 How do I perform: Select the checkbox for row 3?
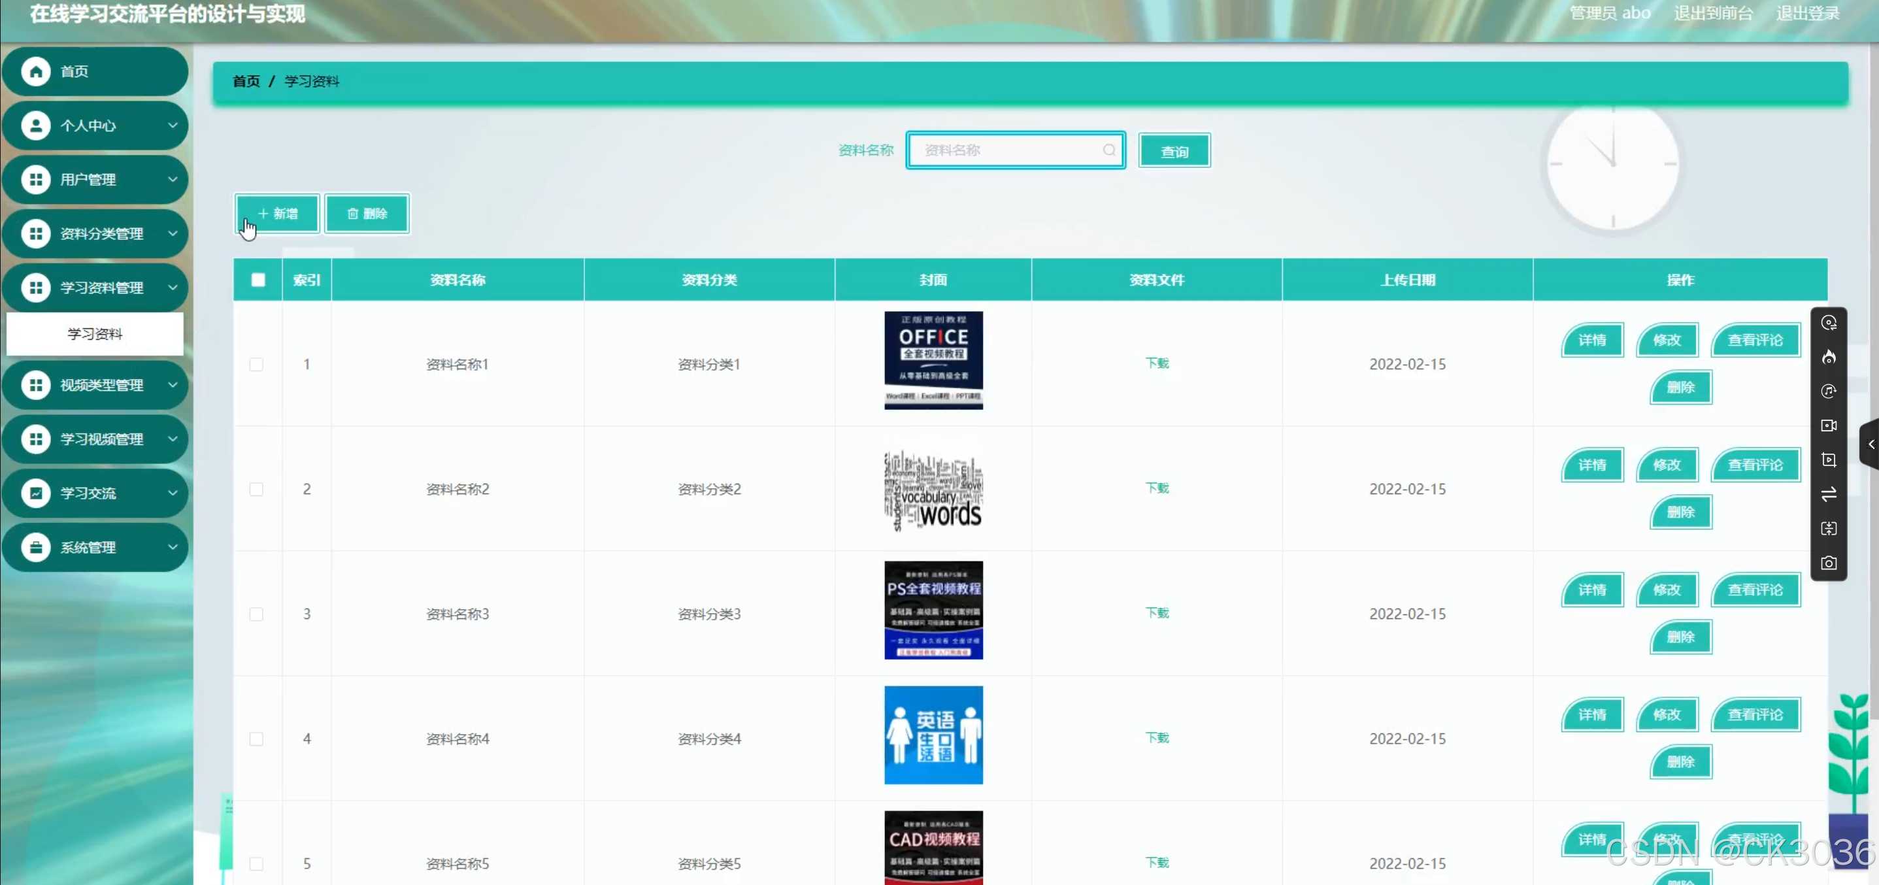tap(256, 614)
